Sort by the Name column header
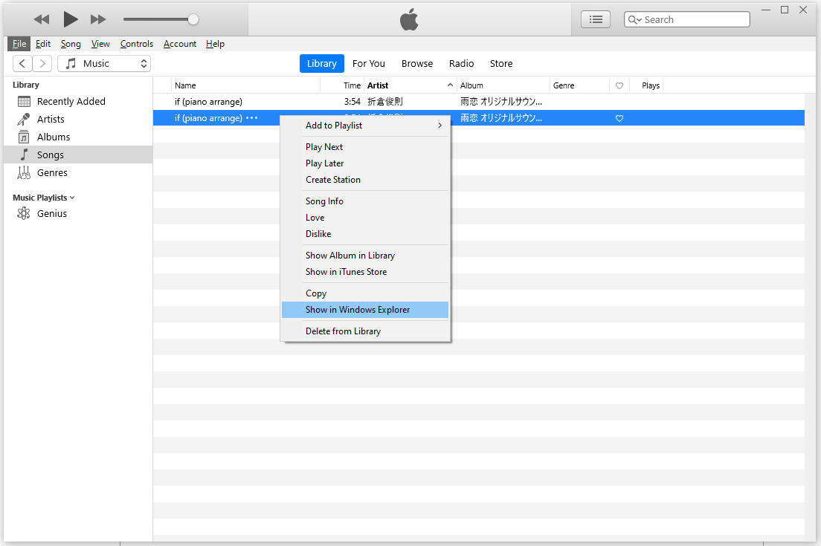The image size is (821, 546). [x=245, y=85]
